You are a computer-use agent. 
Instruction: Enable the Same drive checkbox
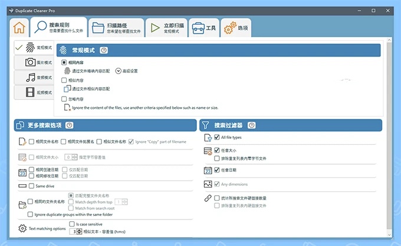(31, 186)
